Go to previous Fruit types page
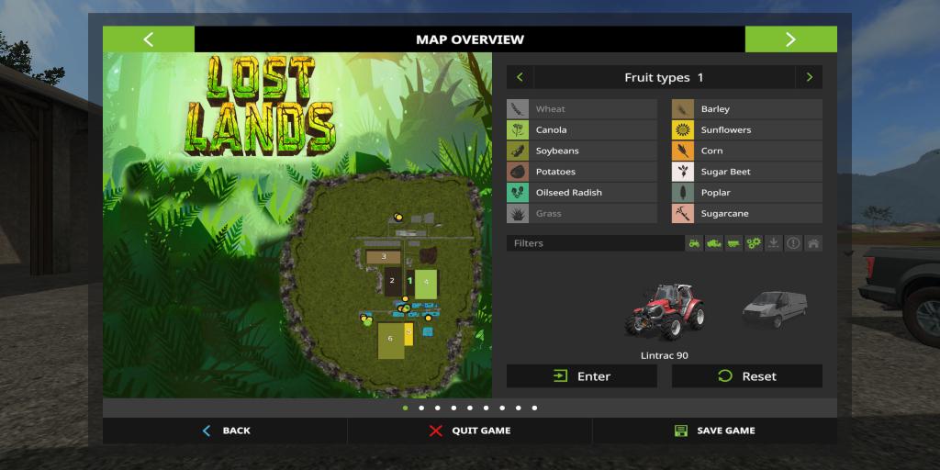The image size is (940, 470). coord(520,78)
